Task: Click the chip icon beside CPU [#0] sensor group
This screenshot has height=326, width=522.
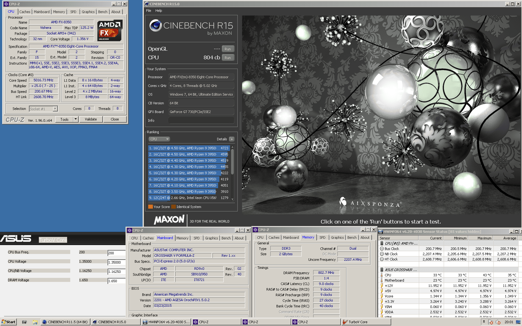Action: (x=382, y=243)
